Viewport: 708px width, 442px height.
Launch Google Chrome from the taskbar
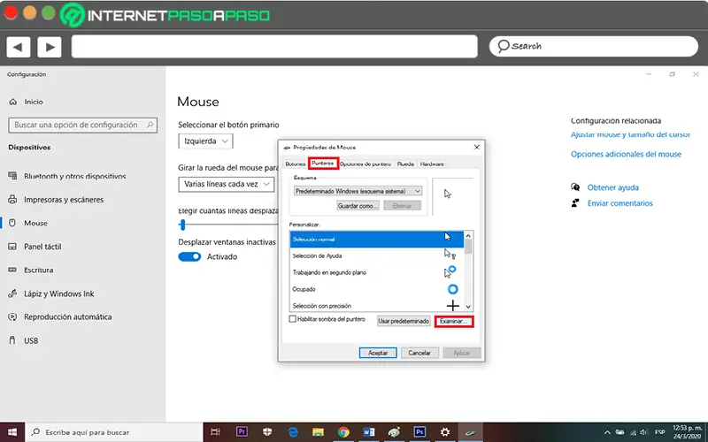[343, 432]
